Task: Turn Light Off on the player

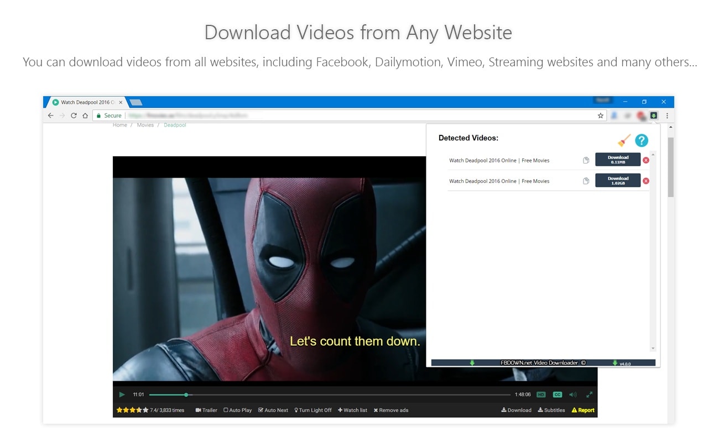Action: [x=313, y=410]
